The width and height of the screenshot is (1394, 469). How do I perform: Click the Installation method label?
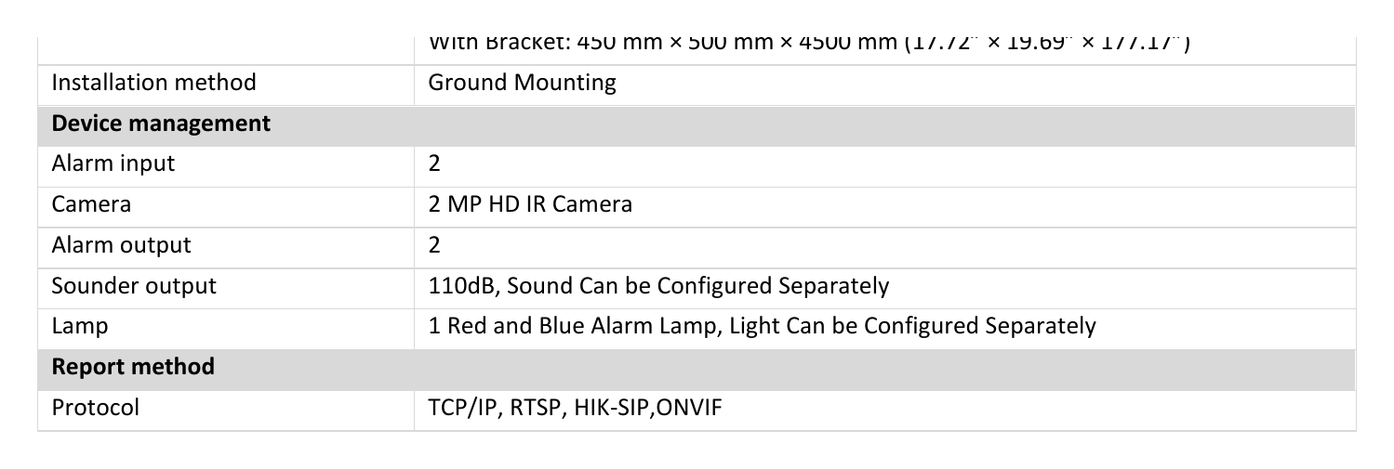[153, 83]
